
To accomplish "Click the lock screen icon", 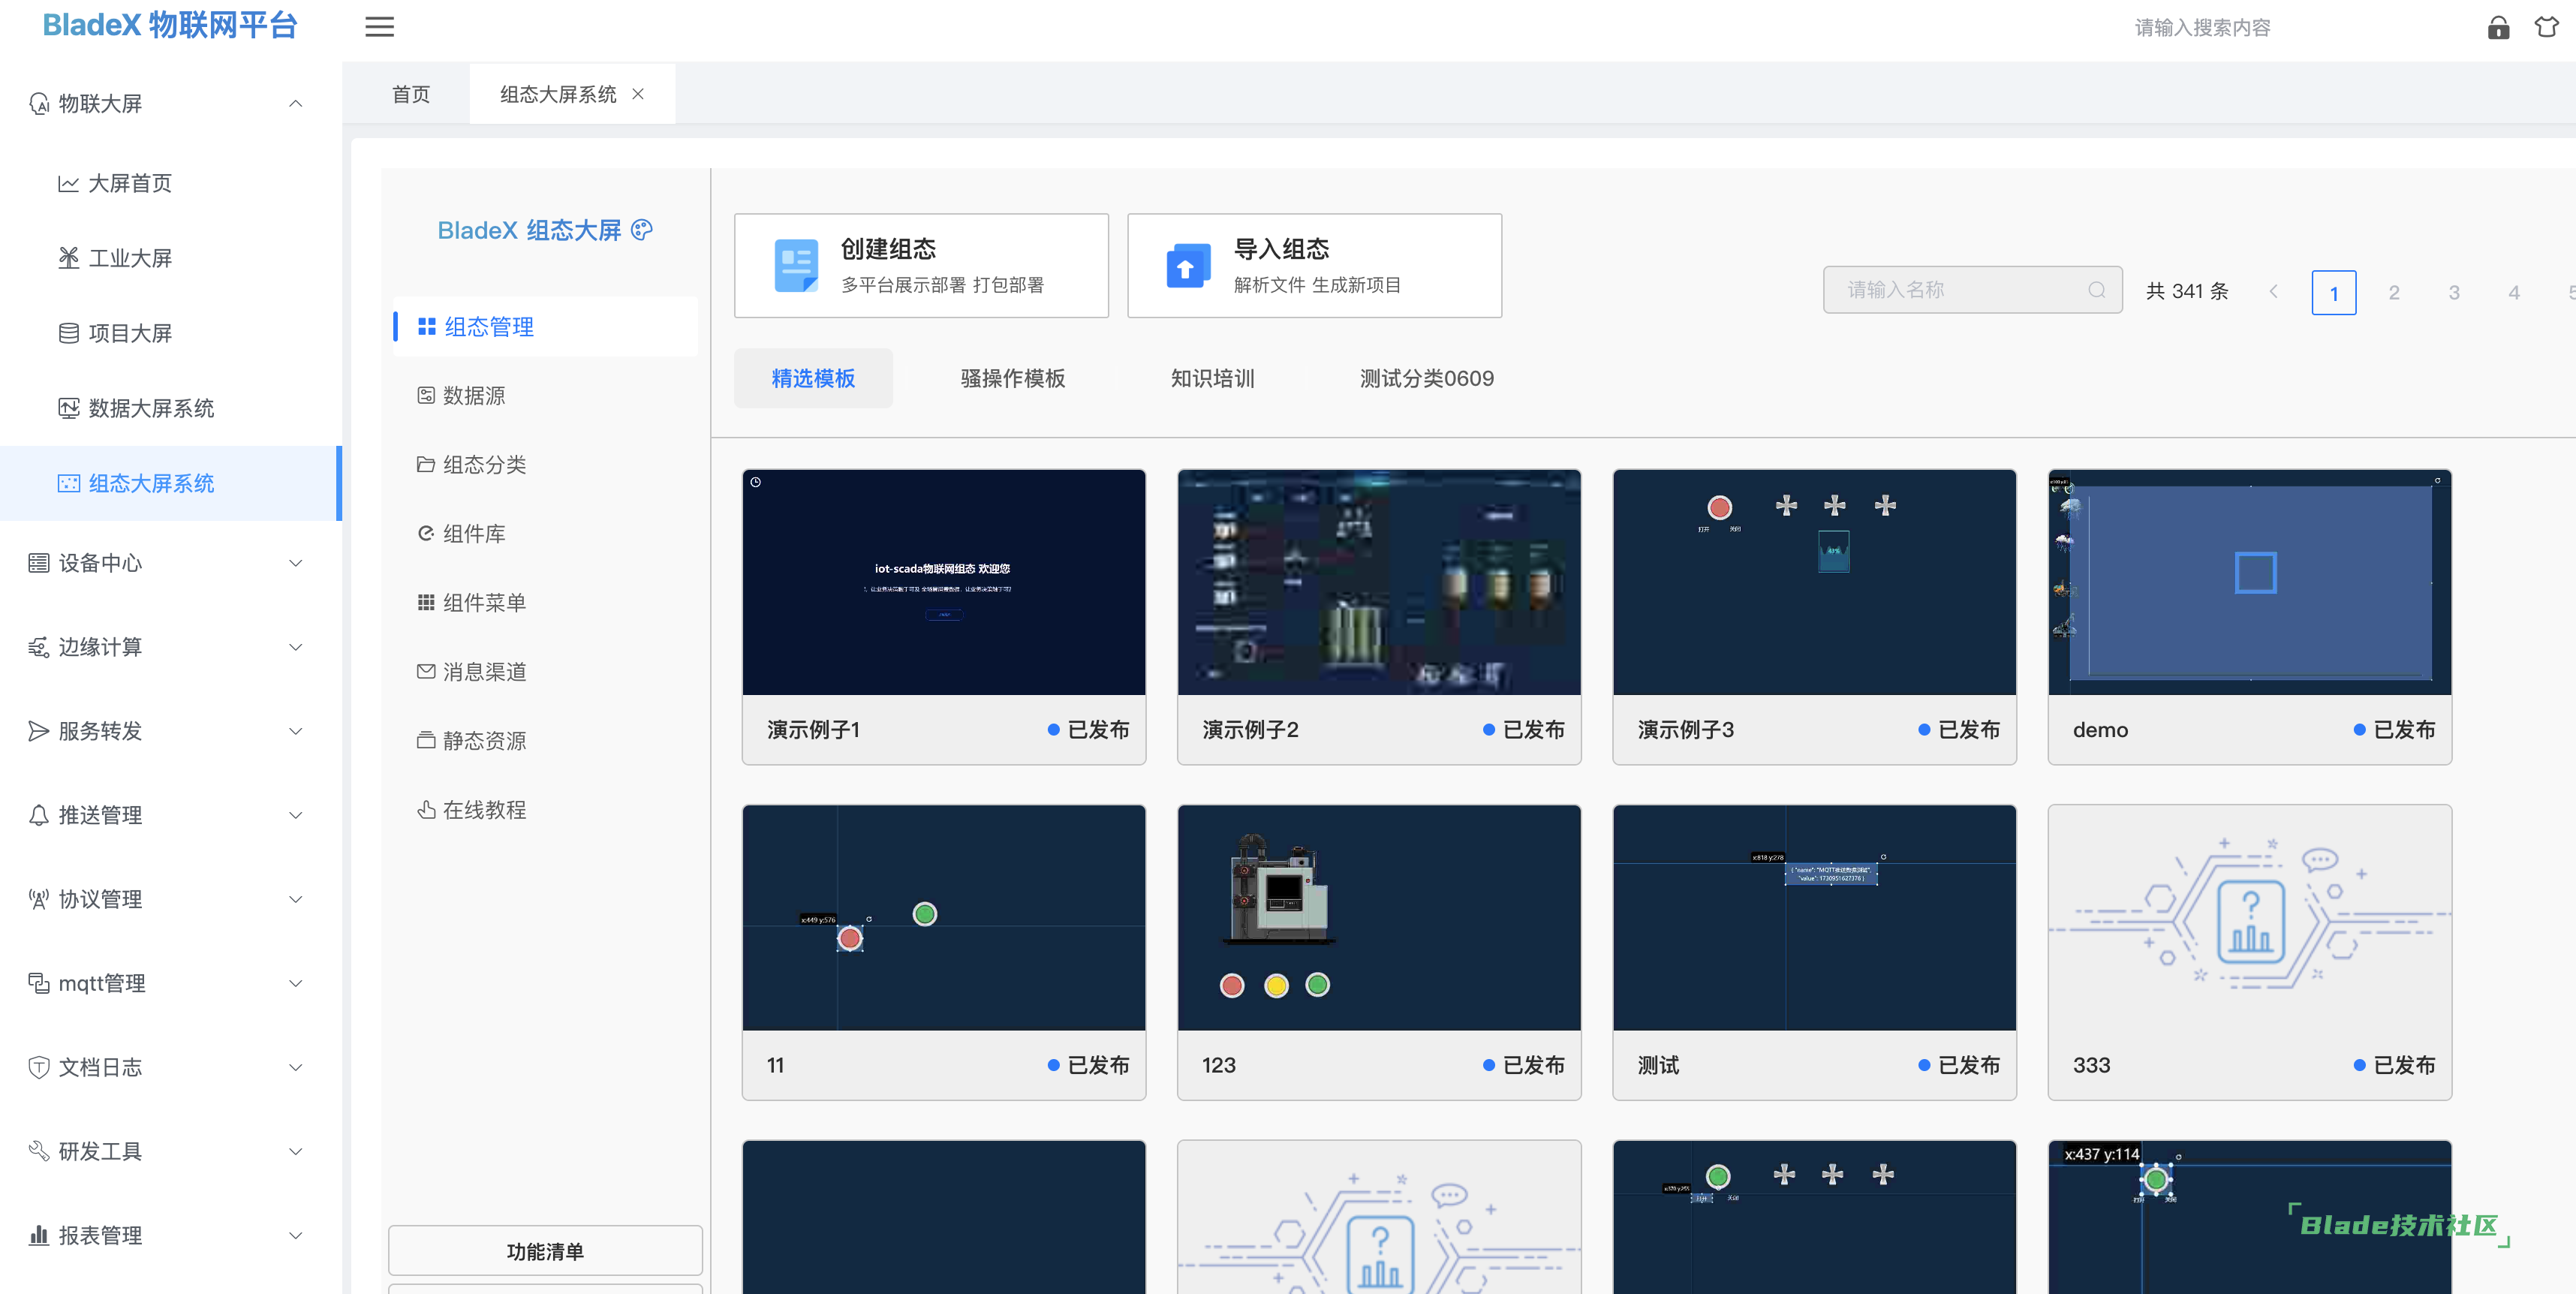I will tap(2498, 27).
